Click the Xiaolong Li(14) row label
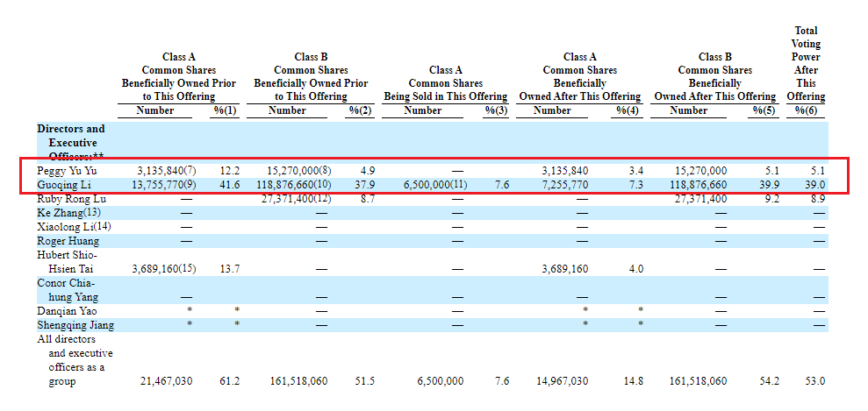This screenshot has height=411, width=868. (75, 227)
